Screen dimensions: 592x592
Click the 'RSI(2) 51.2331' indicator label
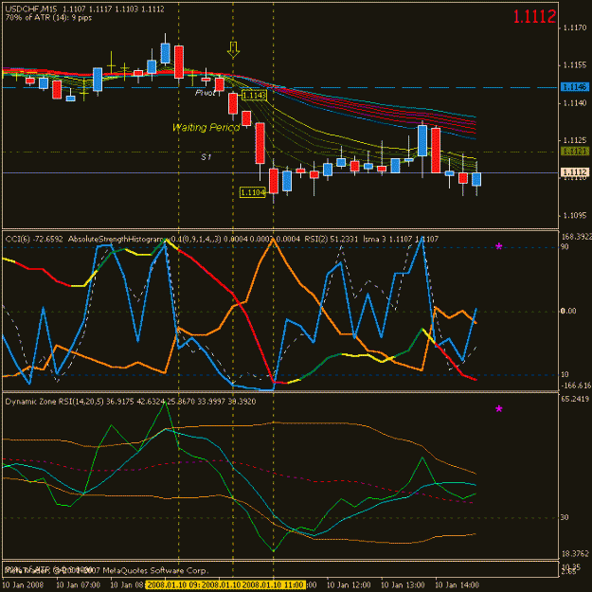point(332,239)
